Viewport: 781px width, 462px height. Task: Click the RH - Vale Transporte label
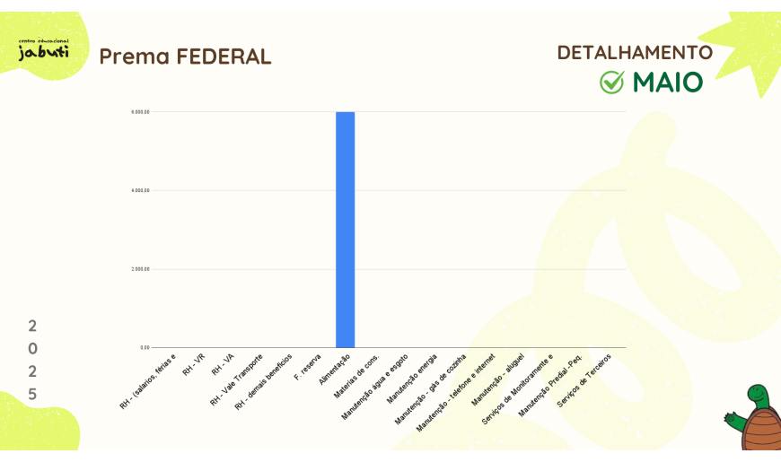coord(237,379)
